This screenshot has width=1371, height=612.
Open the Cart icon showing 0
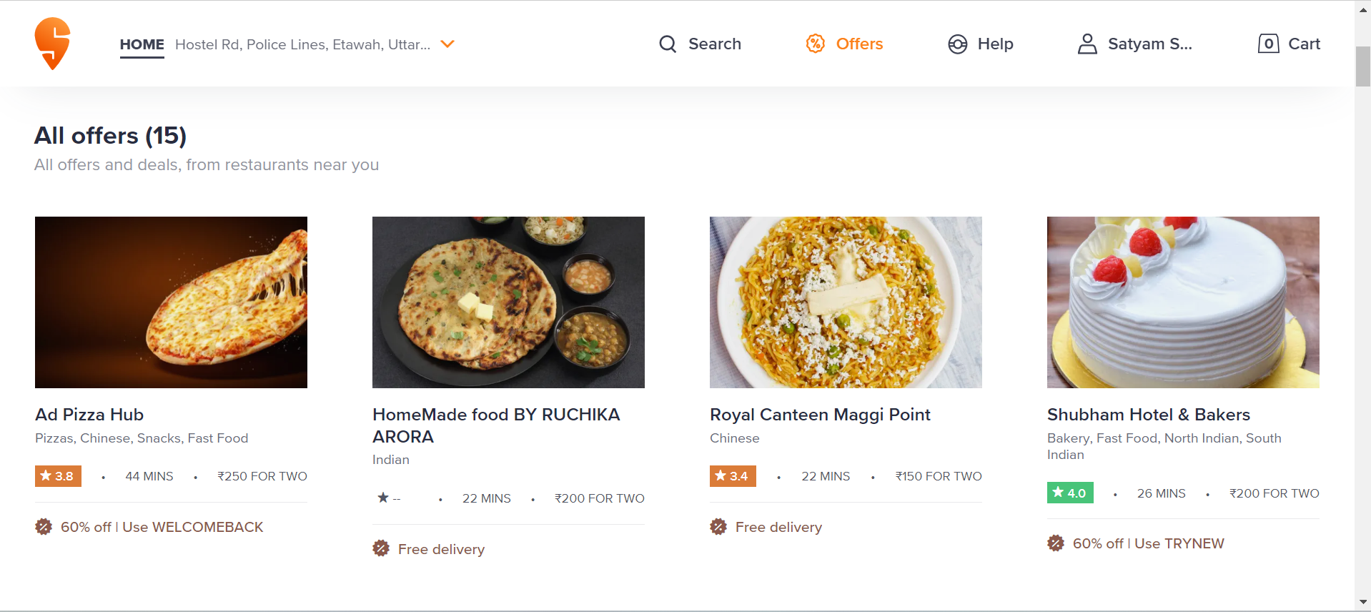[x=1268, y=44]
